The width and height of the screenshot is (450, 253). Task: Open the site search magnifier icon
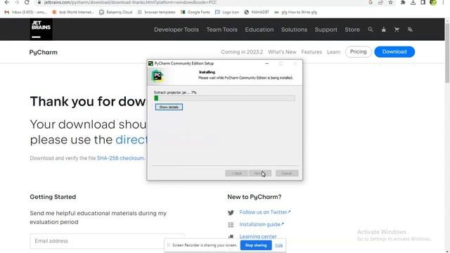tap(371, 30)
